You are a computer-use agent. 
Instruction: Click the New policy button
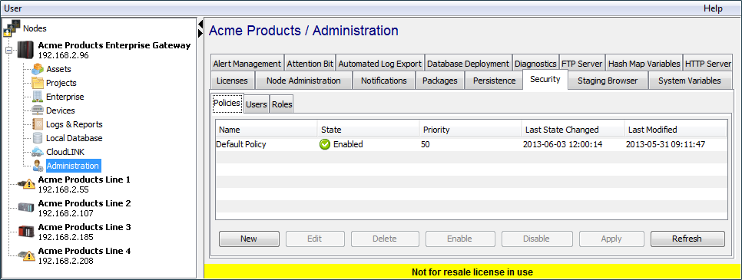(x=249, y=239)
